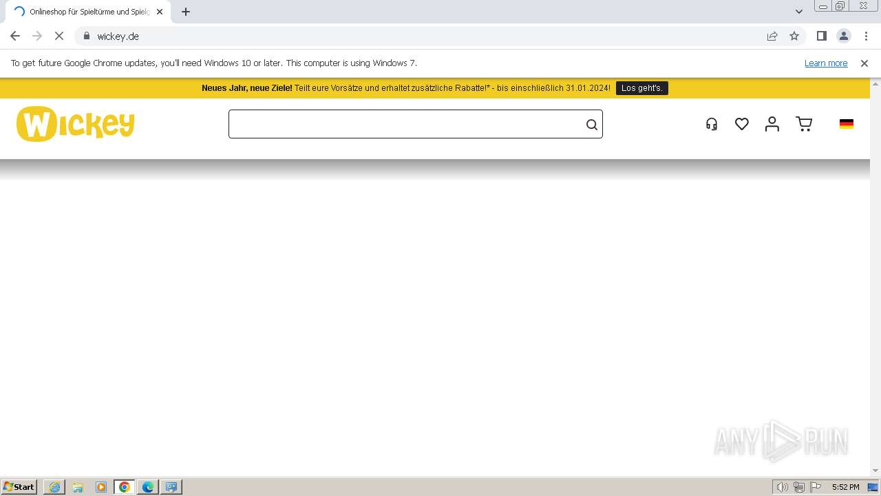Bookmark this tab with star
The image size is (881, 496).
794,36
